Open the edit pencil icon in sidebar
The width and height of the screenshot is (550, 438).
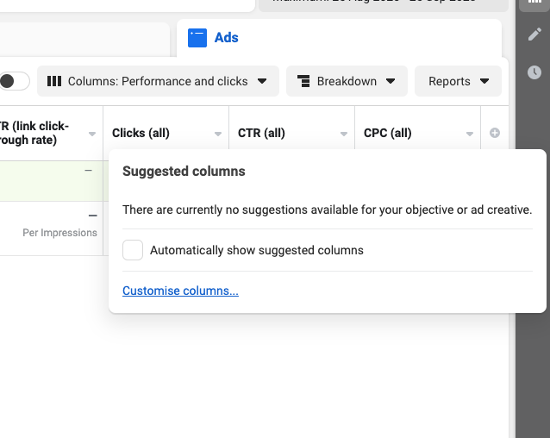[x=534, y=34]
